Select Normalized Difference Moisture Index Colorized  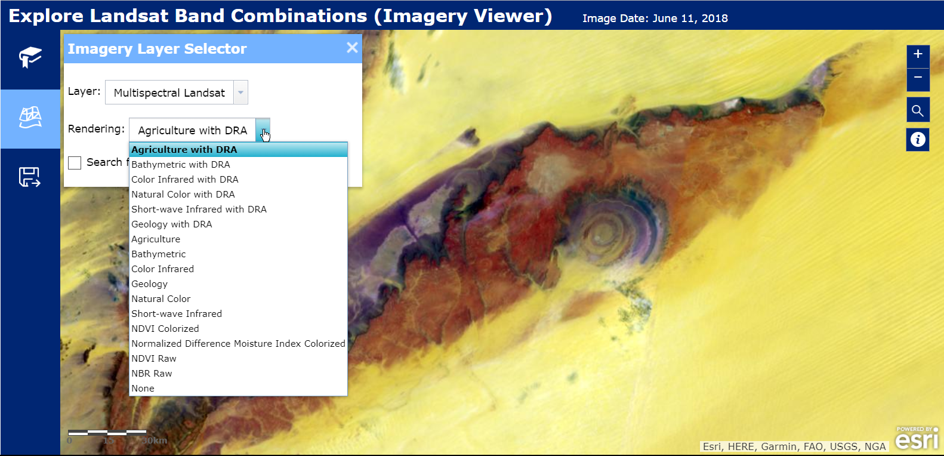238,344
